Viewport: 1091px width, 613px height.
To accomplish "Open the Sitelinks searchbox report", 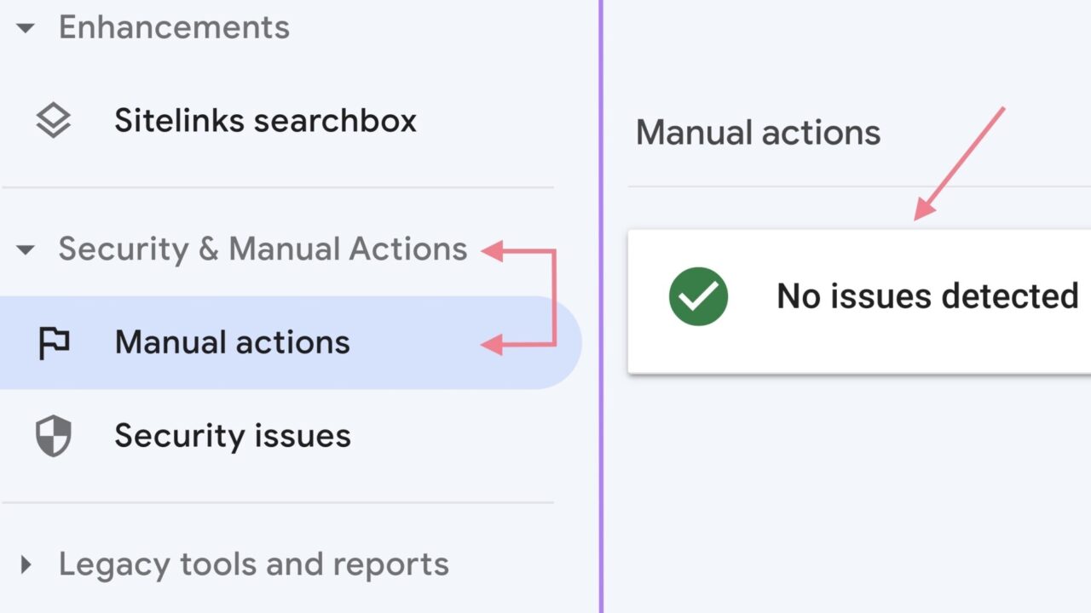I will tap(265, 121).
